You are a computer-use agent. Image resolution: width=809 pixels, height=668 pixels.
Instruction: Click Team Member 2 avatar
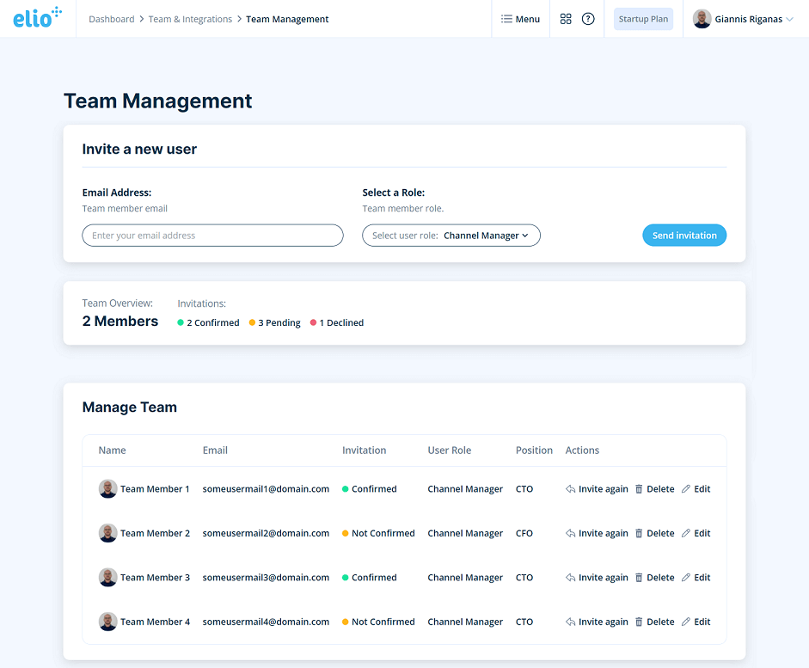tap(107, 534)
